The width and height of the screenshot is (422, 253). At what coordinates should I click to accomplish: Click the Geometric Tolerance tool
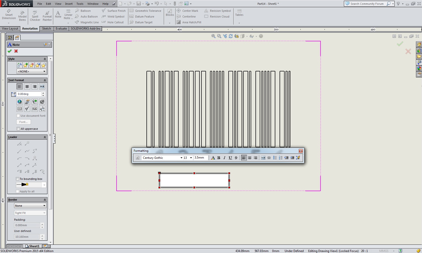coord(145,11)
